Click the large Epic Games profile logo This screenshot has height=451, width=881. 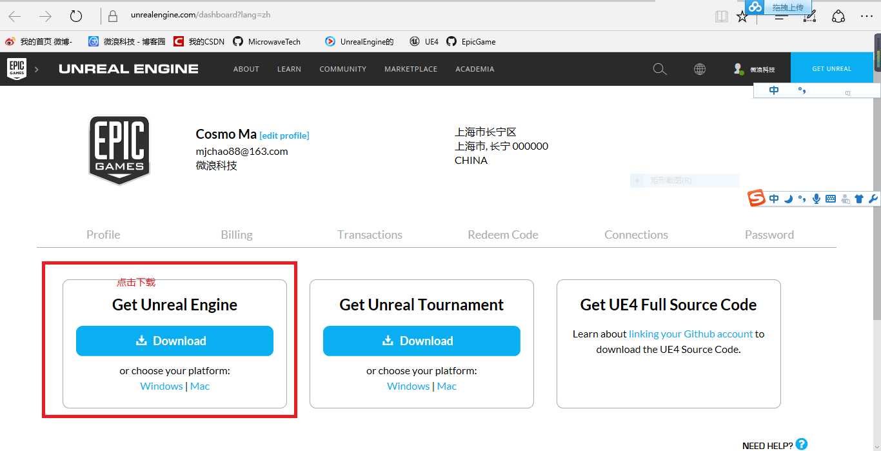pos(119,150)
